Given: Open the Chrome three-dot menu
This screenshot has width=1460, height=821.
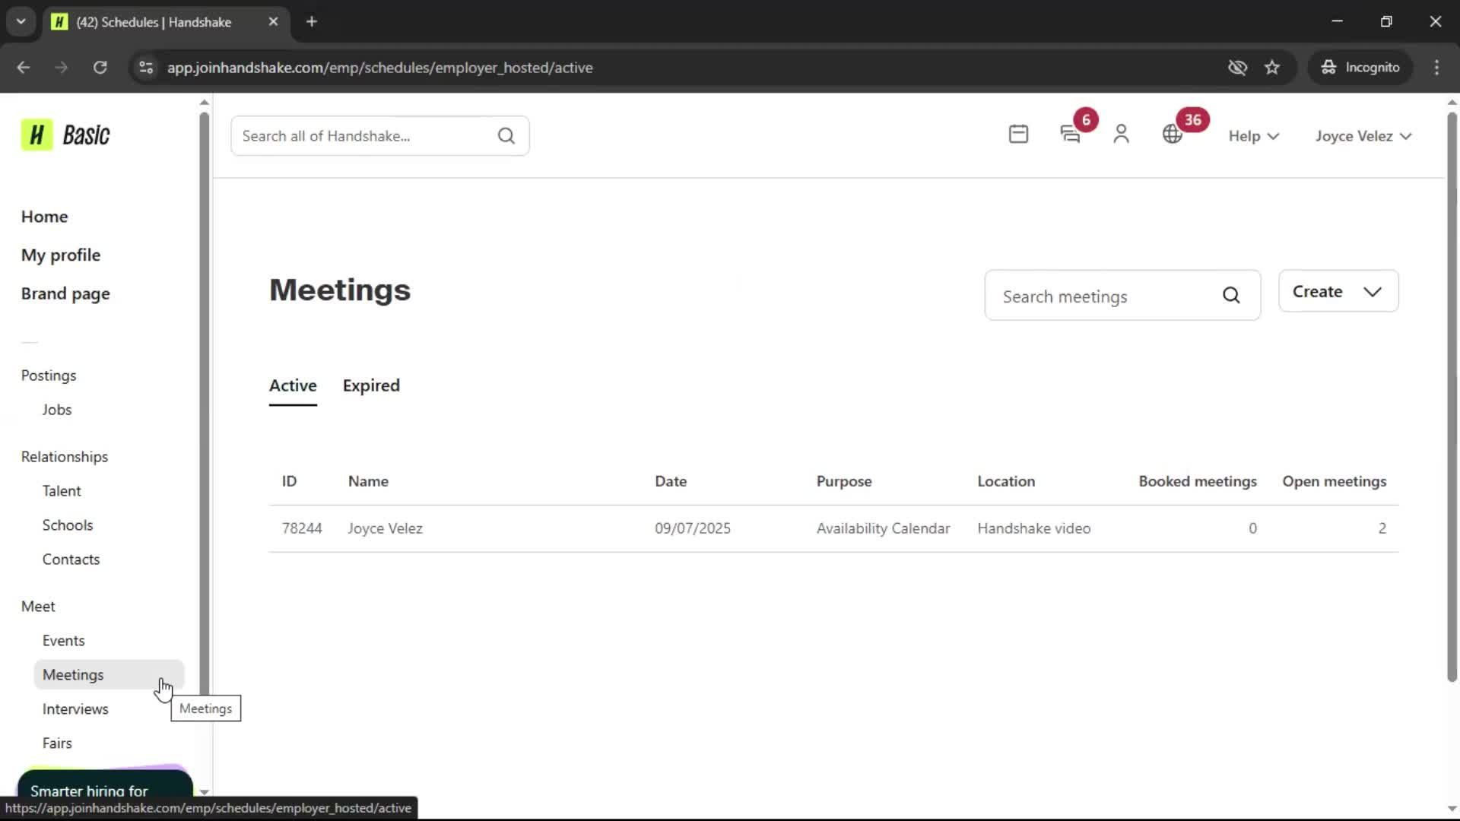Looking at the screenshot, I should point(1436,68).
